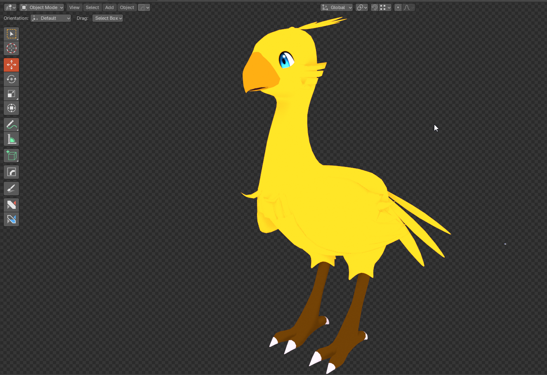The height and width of the screenshot is (375, 547).
Task: Click the rounded-corner tool icon in toolbar
Action: [x=12, y=172]
